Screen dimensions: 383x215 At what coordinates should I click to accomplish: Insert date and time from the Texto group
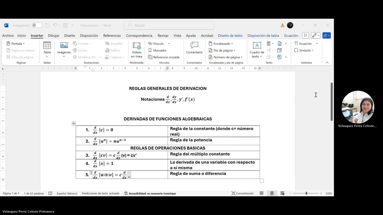[x=279, y=50]
